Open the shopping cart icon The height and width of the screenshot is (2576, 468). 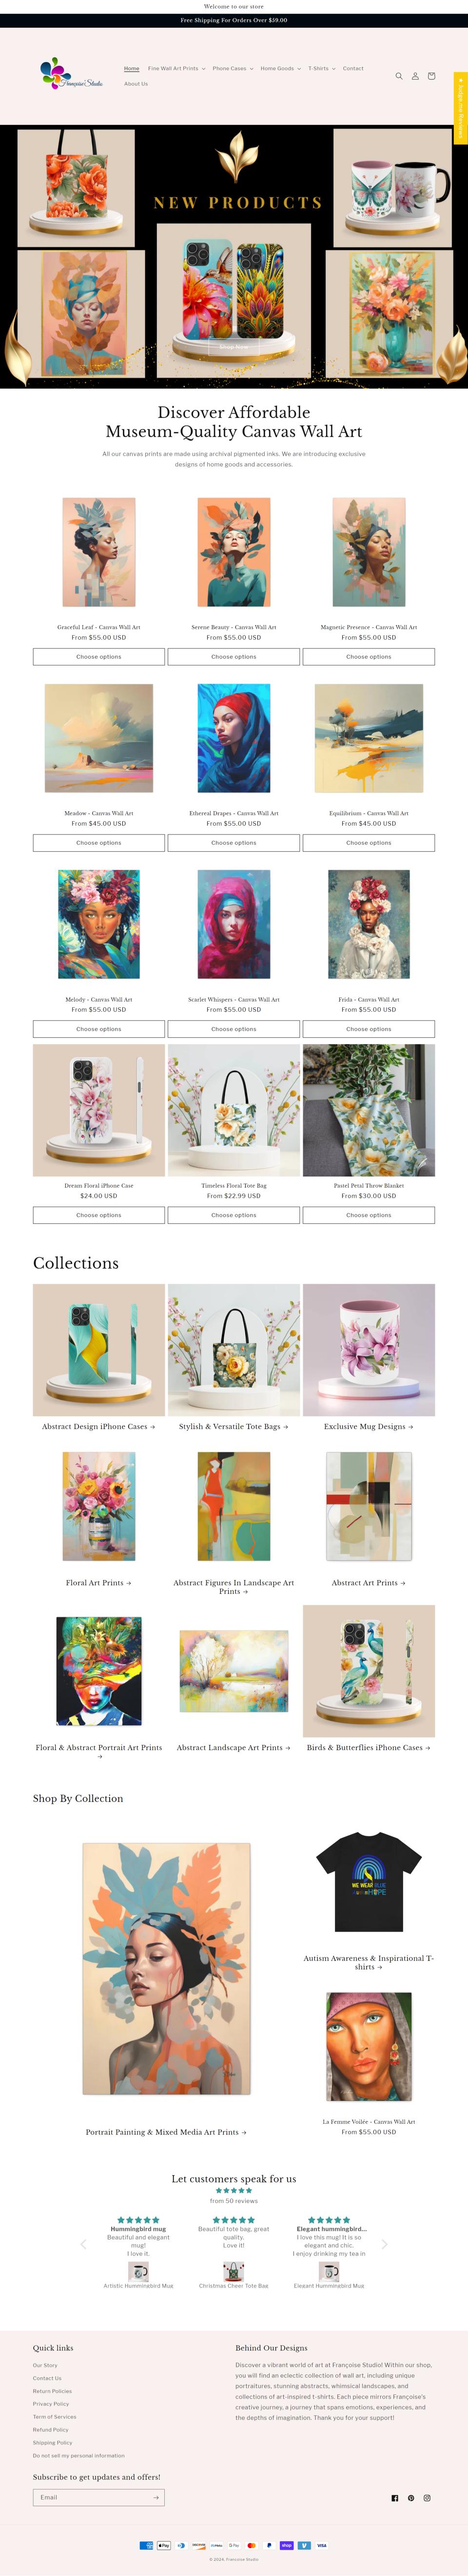[x=431, y=76]
